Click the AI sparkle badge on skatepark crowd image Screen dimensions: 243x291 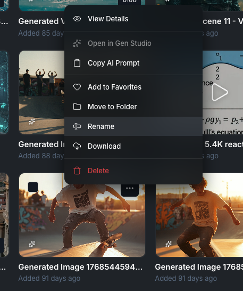click(32, 122)
